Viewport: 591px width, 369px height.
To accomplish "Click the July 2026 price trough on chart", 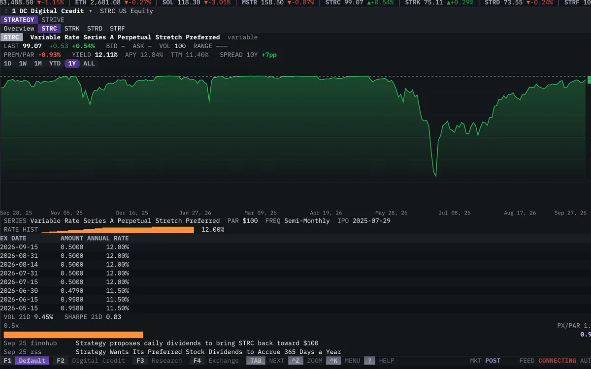I will pyautogui.click(x=435, y=175).
